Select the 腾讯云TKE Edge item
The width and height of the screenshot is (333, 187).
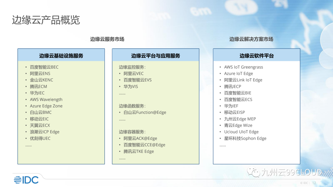tap(138, 151)
